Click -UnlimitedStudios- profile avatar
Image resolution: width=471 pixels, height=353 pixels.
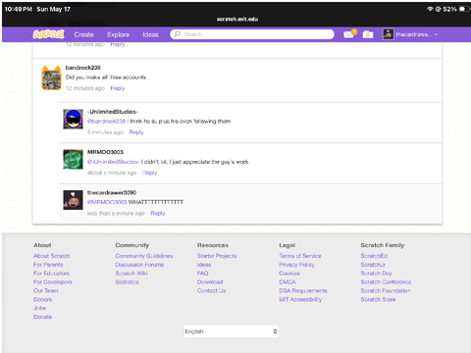pos(73,119)
